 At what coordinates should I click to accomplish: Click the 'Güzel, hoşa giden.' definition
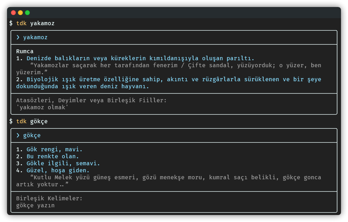point(58,171)
